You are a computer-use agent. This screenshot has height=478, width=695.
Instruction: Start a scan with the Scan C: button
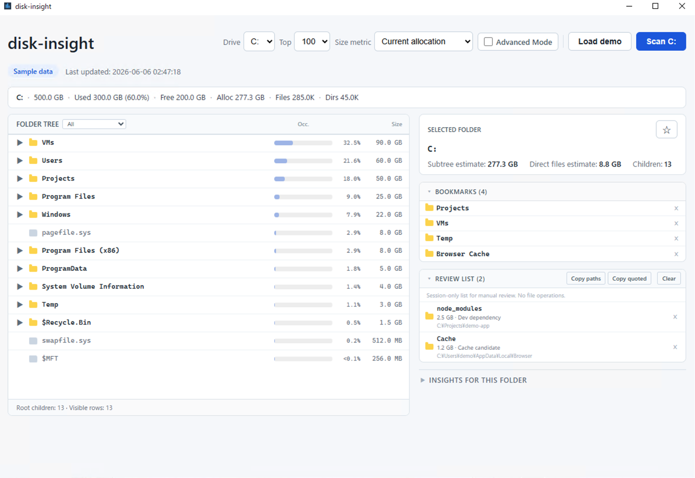click(x=661, y=41)
